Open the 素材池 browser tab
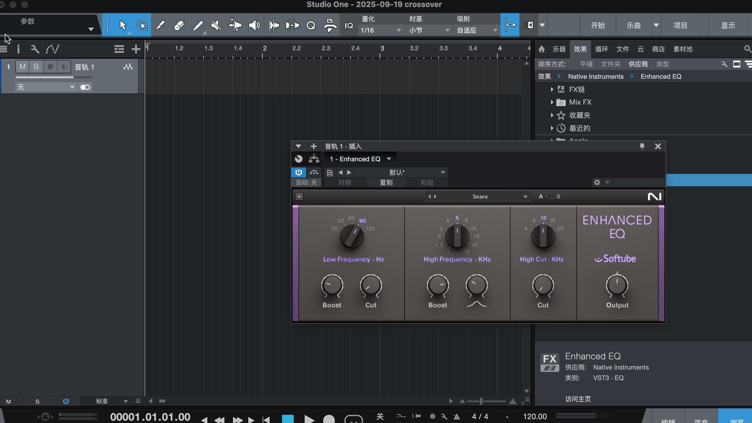The width and height of the screenshot is (752, 423). (x=683, y=49)
